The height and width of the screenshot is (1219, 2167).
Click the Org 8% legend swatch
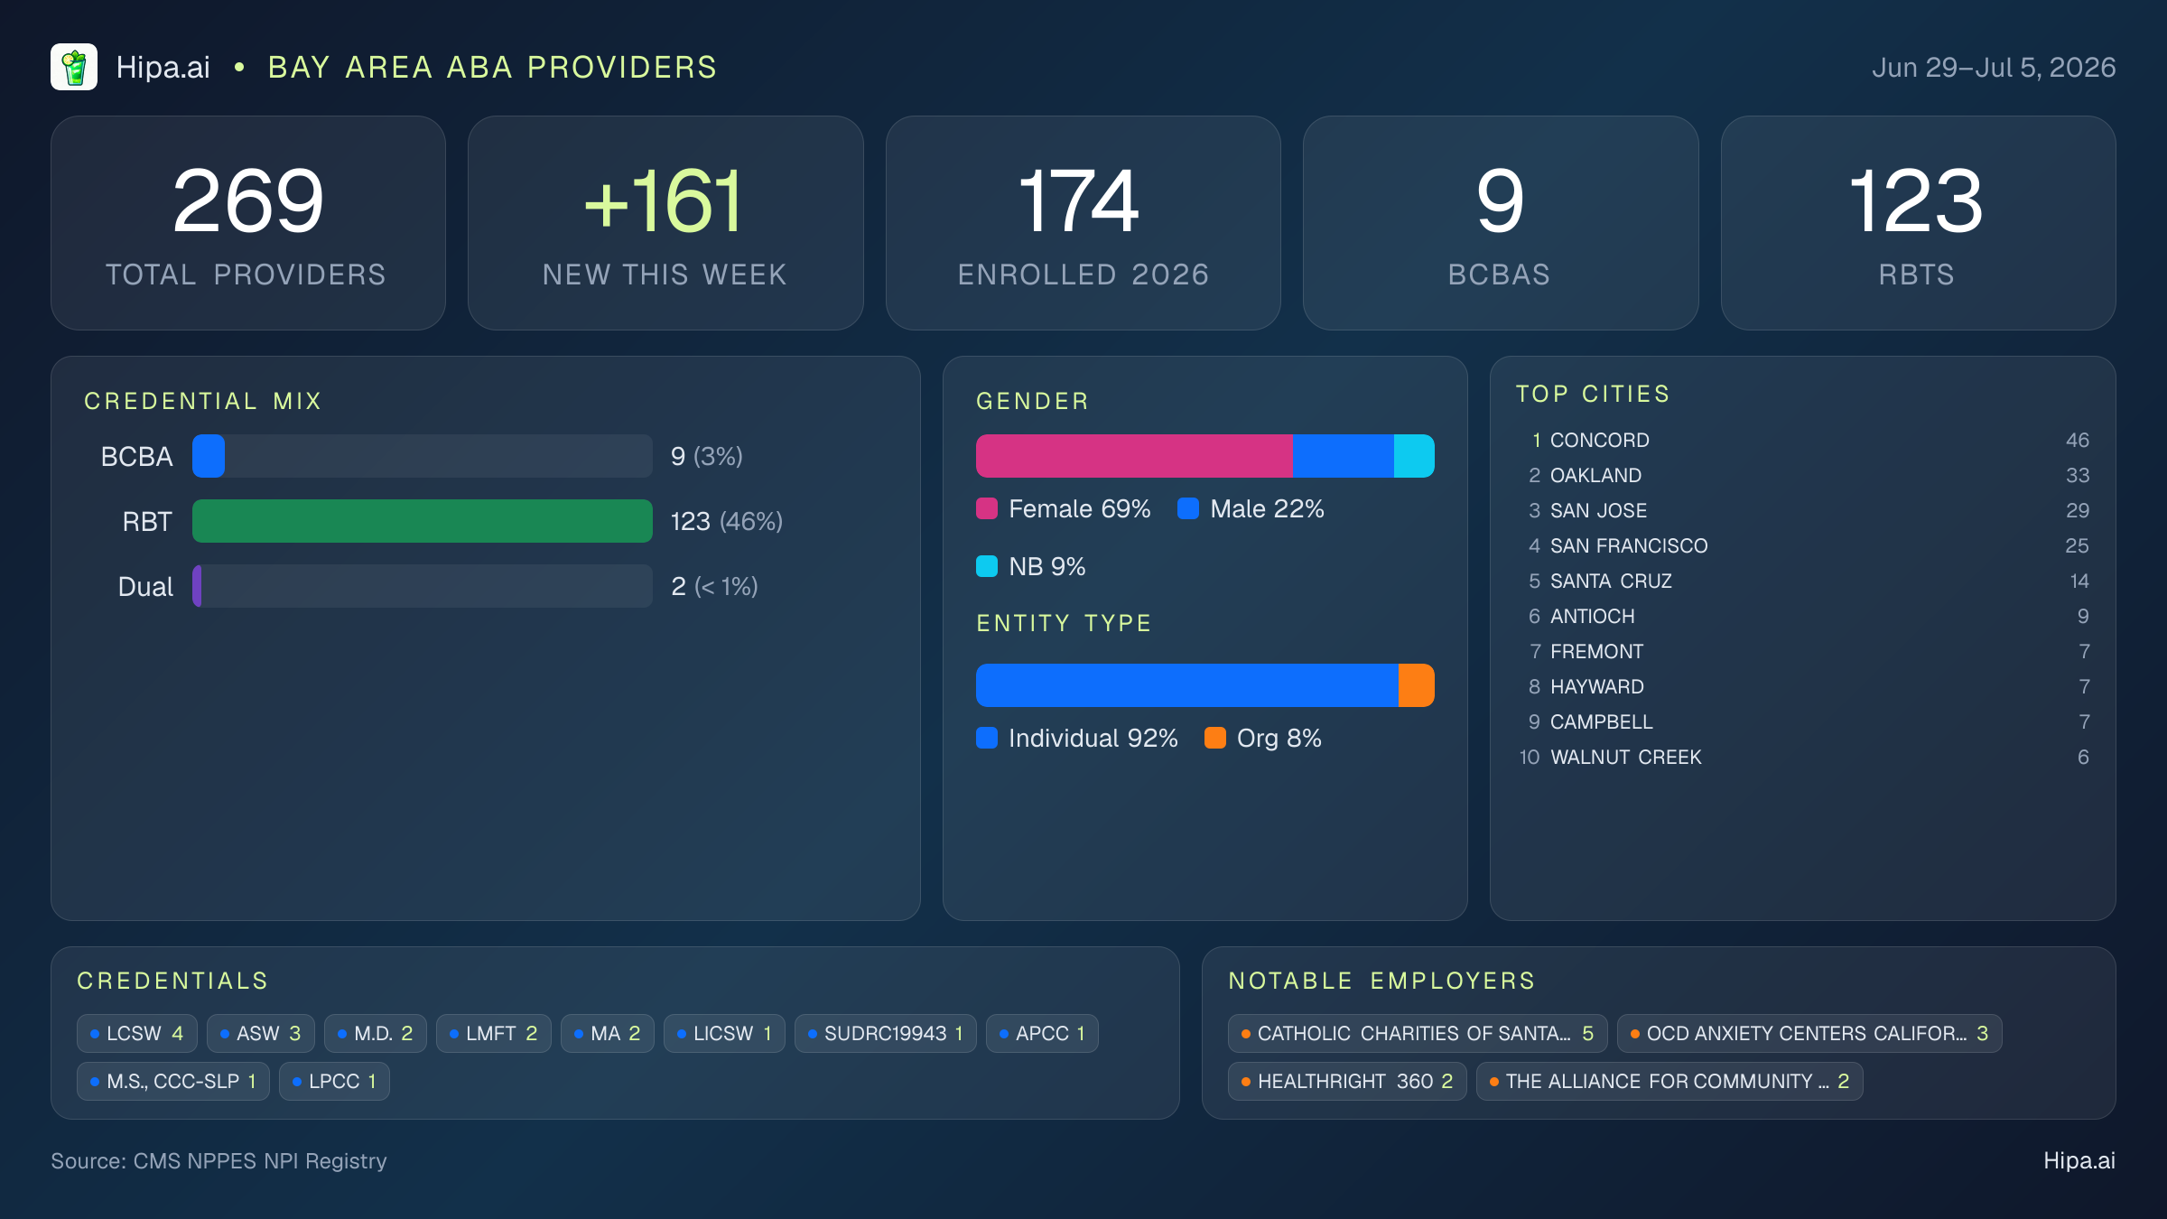[1215, 738]
